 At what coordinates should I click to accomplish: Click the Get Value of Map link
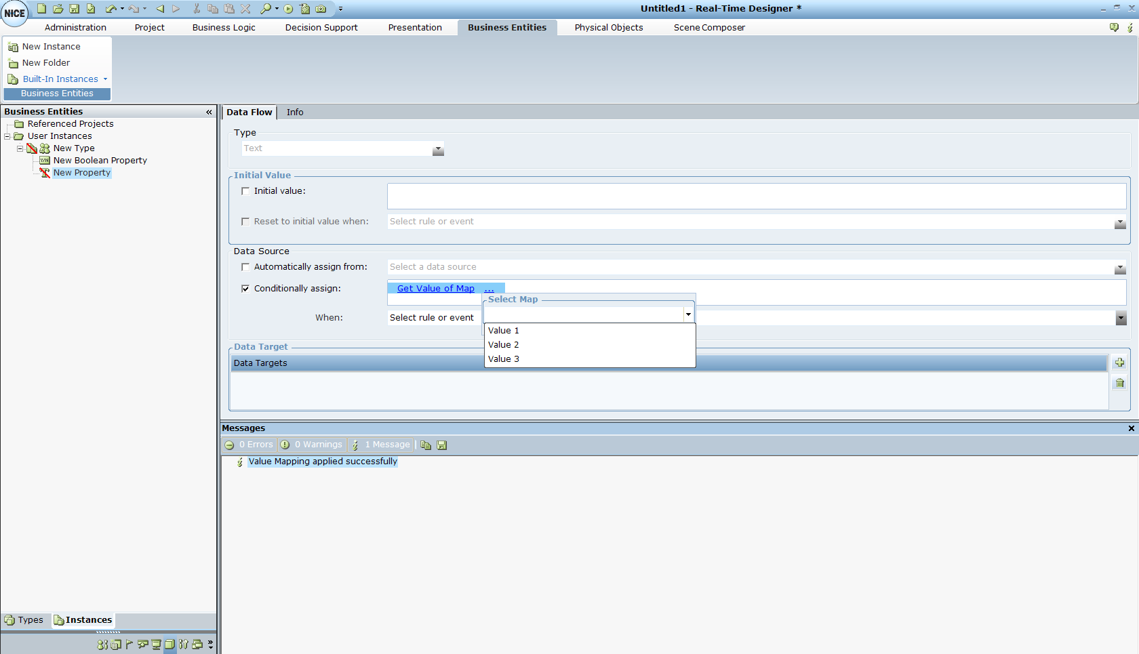coord(435,289)
